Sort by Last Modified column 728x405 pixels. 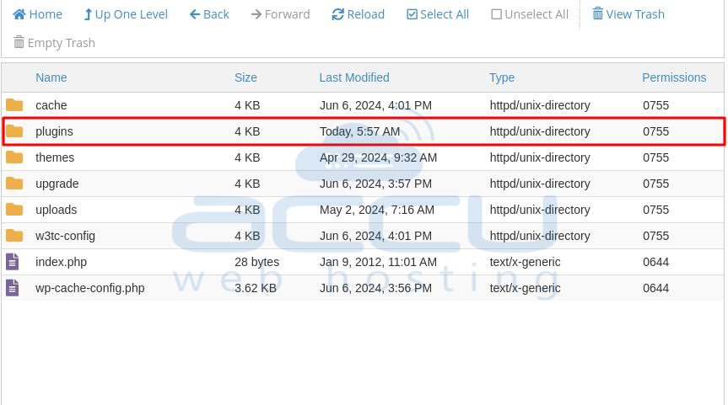pos(354,77)
